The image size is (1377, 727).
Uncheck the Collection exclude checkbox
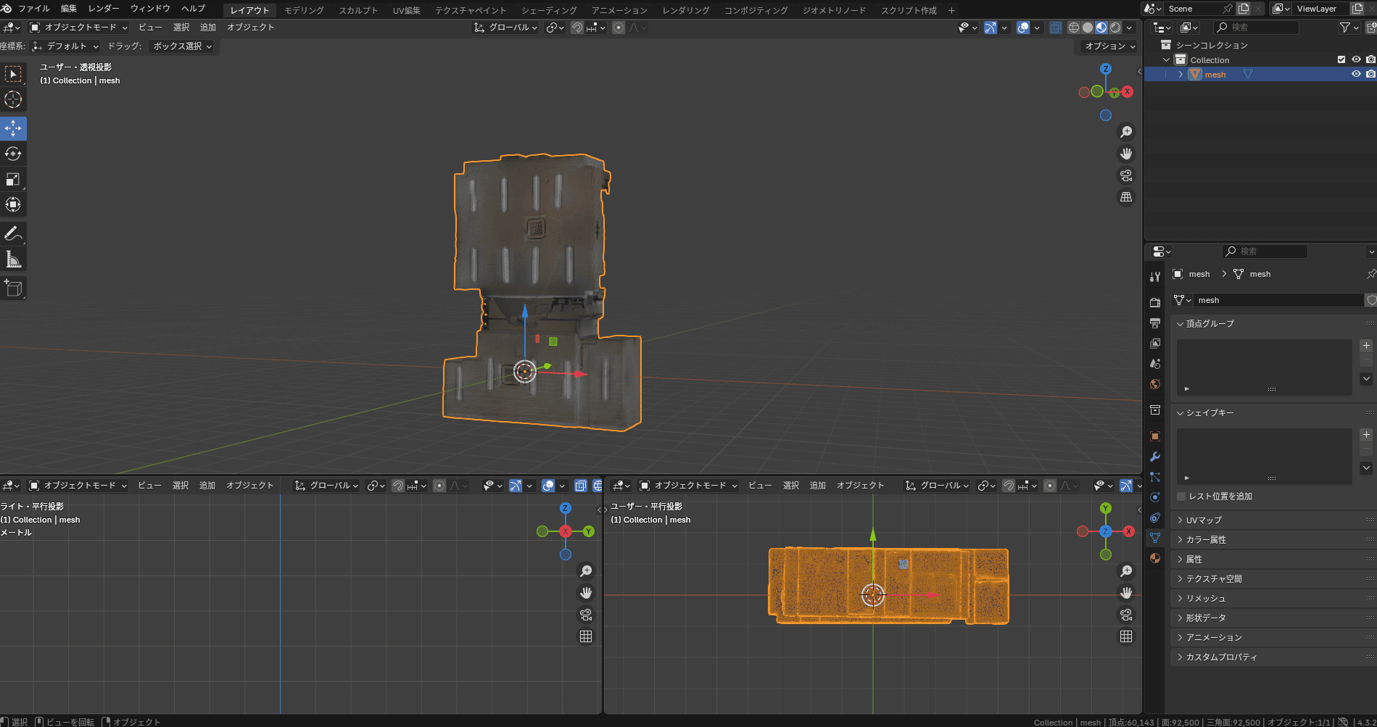click(1341, 59)
